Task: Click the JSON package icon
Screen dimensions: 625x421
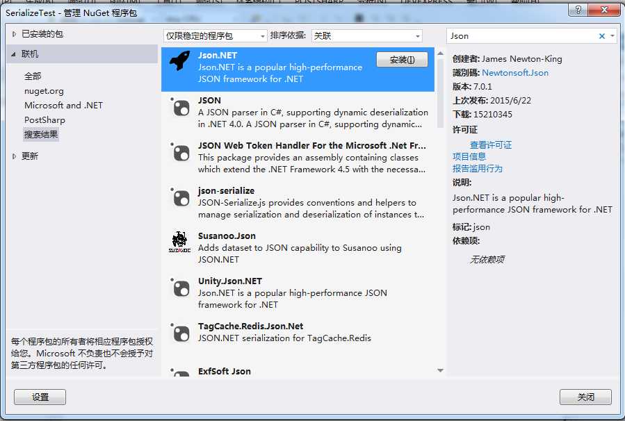Action: tap(180, 107)
